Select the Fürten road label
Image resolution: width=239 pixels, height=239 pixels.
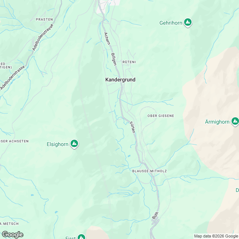(x=132, y=127)
